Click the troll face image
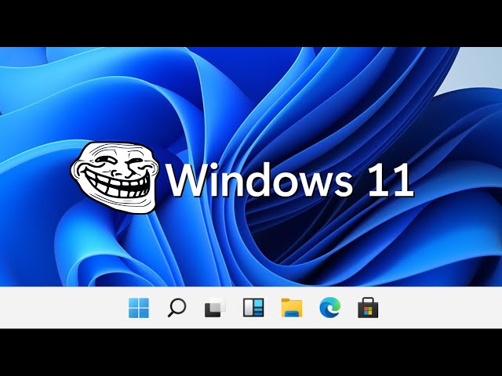Image resolution: width=502 pixels, height=376 pixels. pyautogui.click(x=115, y=178)
